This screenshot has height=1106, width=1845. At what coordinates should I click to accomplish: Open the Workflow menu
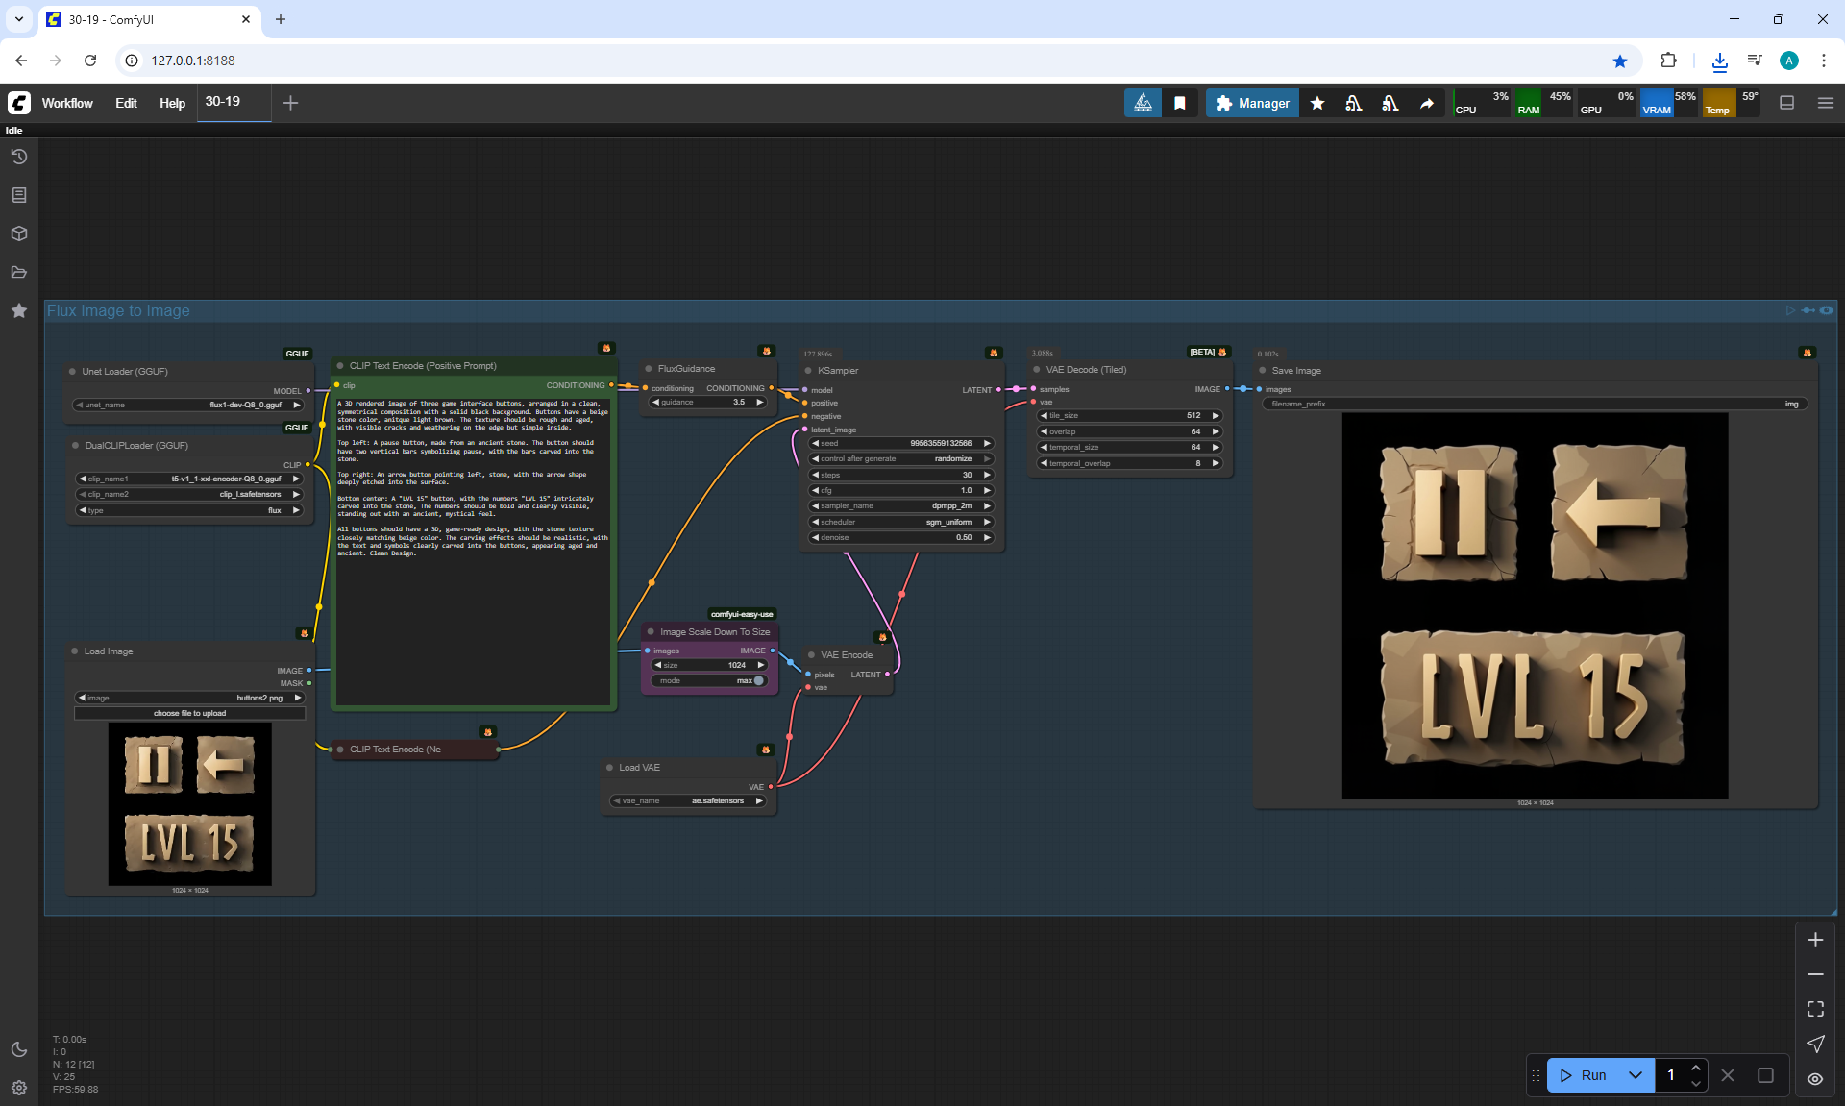click(67, 103)
